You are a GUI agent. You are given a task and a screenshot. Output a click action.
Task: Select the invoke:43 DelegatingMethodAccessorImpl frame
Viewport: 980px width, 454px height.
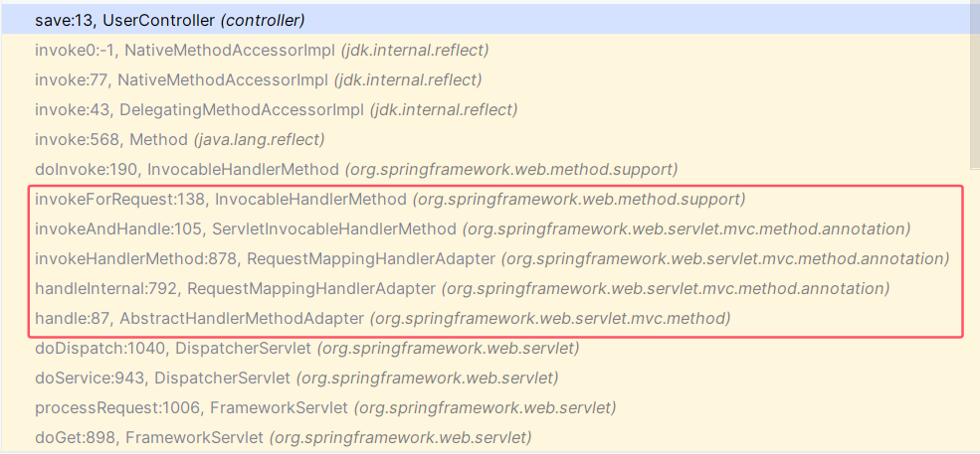click(x=199, y=109)
